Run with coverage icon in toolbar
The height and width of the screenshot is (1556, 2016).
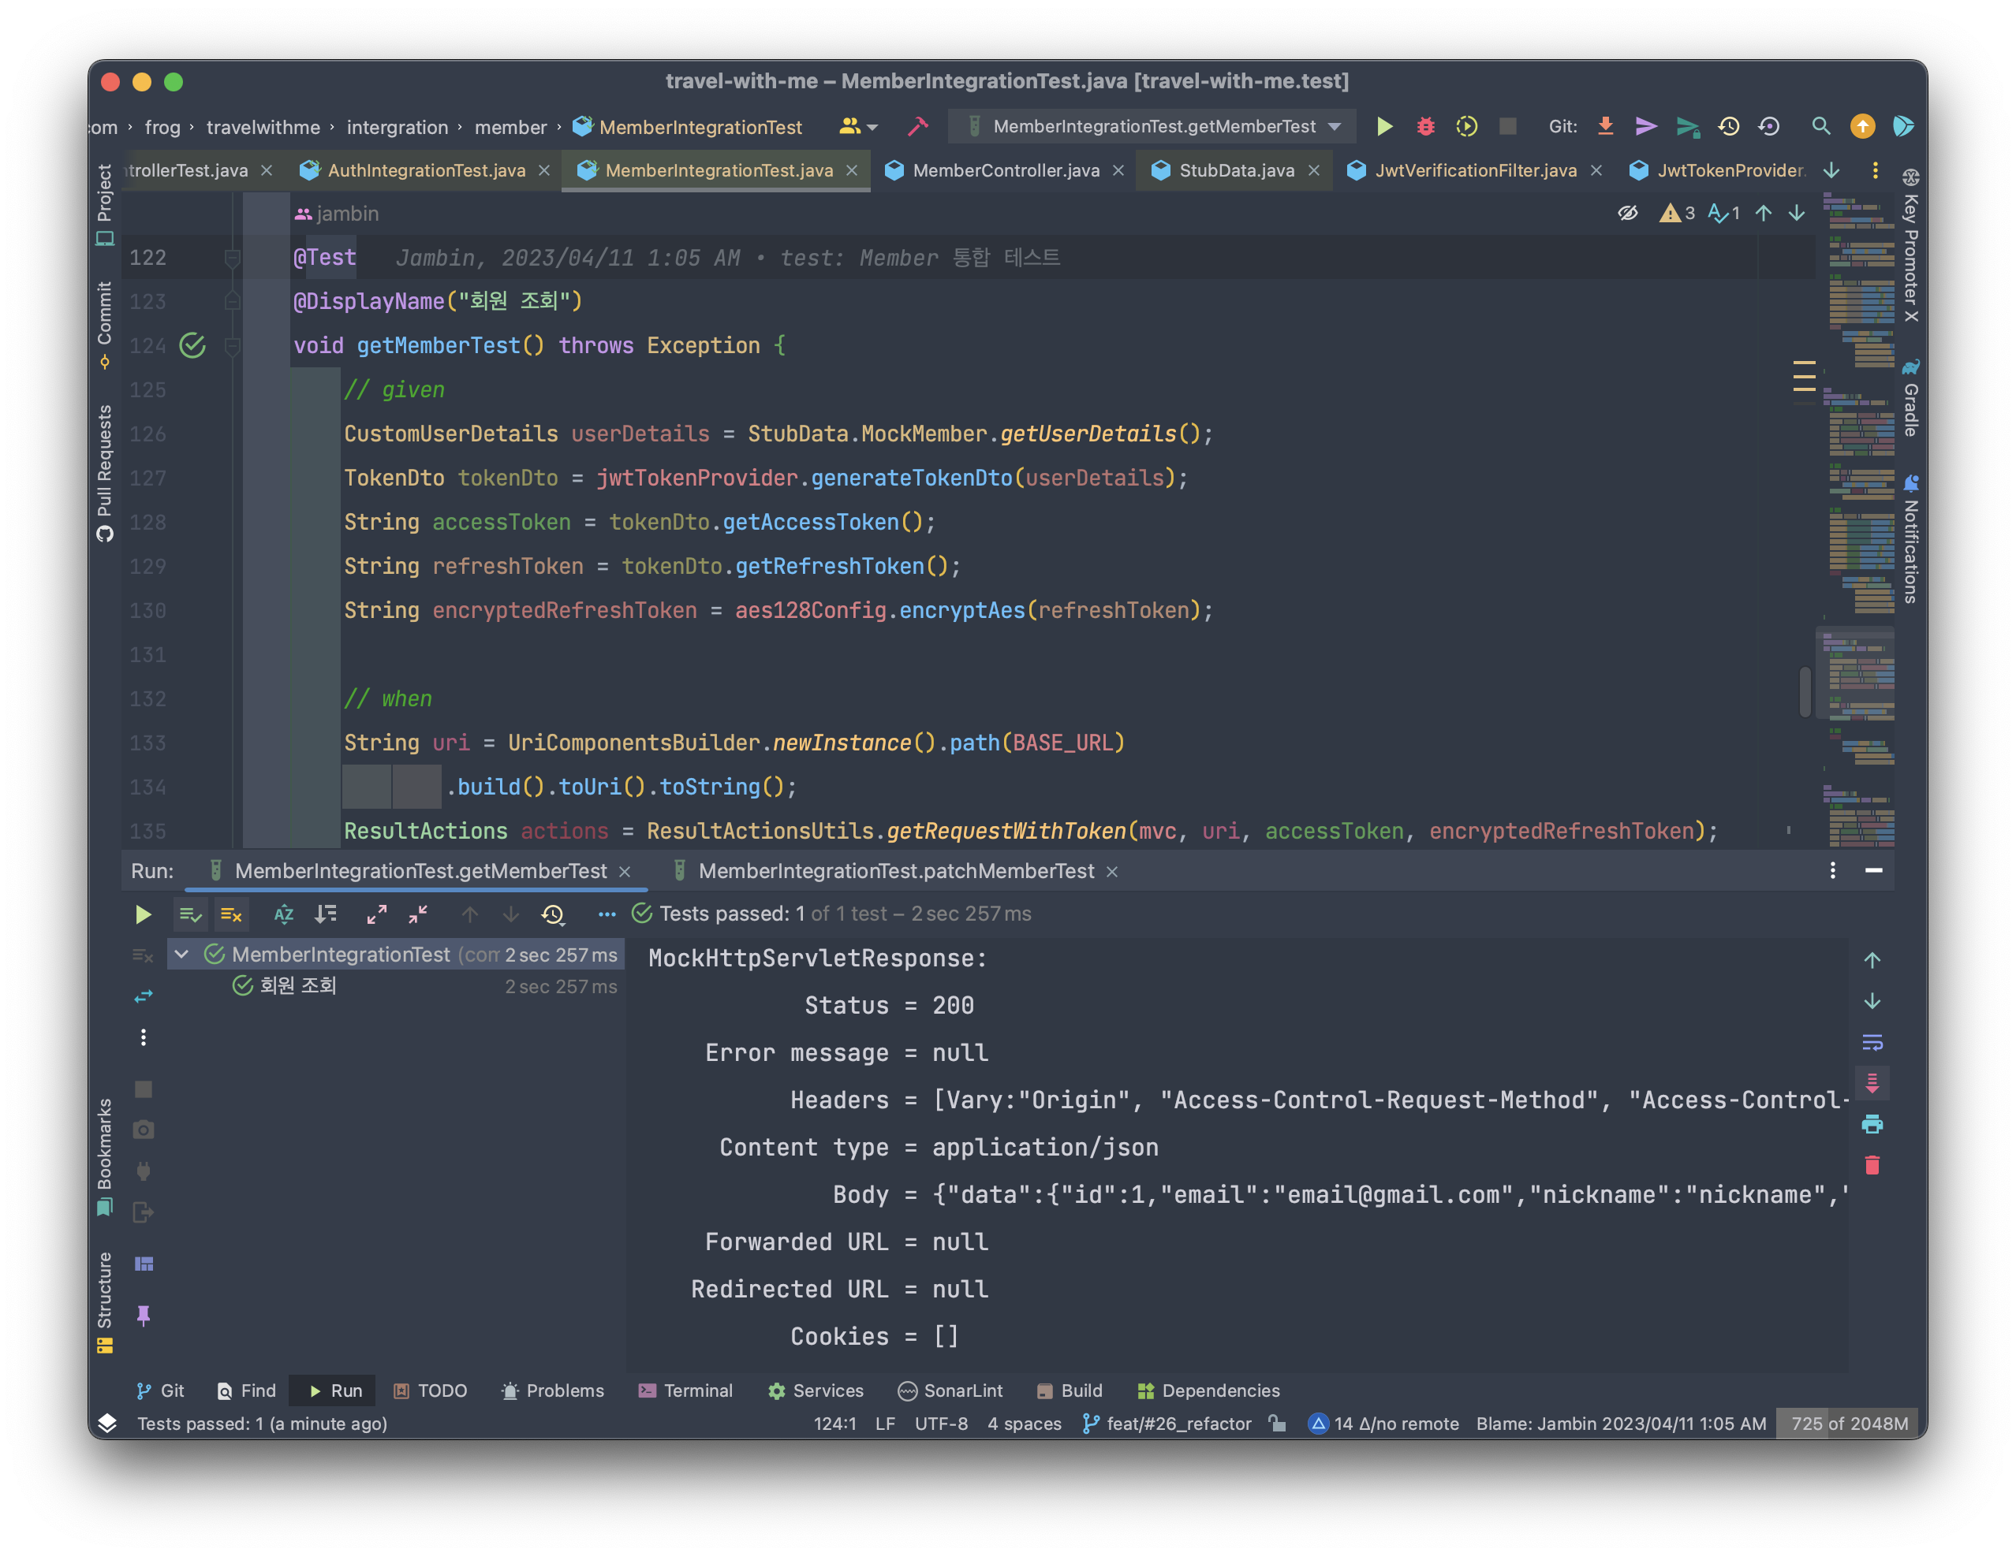tap(1465, 126)
